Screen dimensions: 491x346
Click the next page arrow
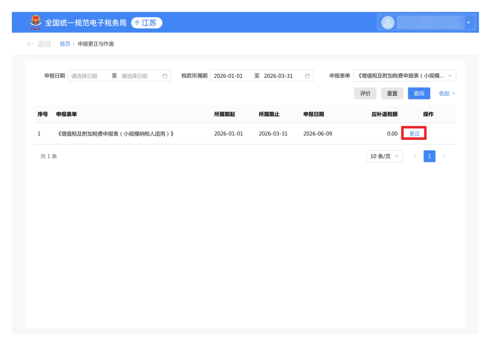pyautogui.click(x=444, y=156)
